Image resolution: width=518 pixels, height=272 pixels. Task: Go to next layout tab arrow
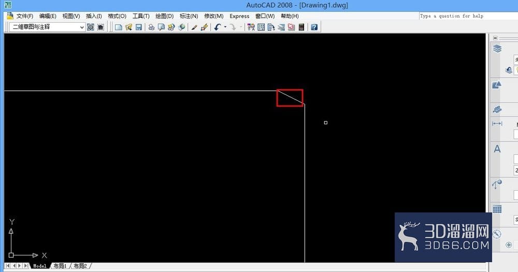(20, 266)
